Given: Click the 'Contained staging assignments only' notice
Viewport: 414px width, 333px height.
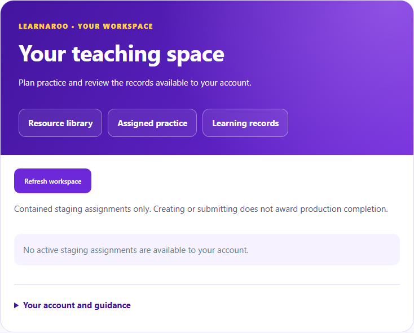Looking at the screenshot, I should coord(201,209).
